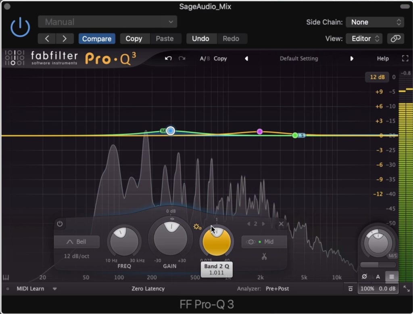Open the Zero Latency processing mode menu
Image resolution: width=413 pixels, height=314 pixels.
point(148,289)
